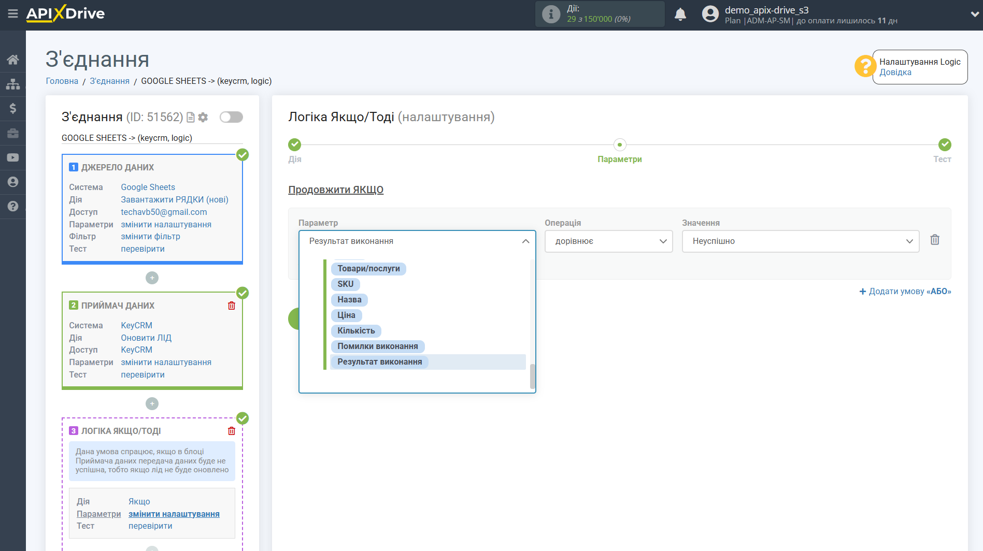Click source block перевірити test link
This screenshot has height=551, width=983.
point(143,249)
